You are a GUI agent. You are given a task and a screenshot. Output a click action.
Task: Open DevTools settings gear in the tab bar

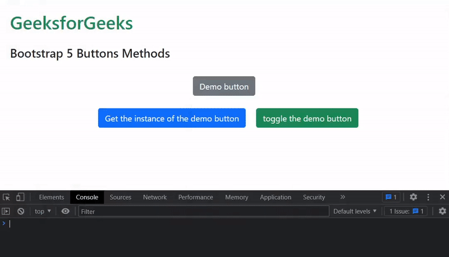coord(413,197)
